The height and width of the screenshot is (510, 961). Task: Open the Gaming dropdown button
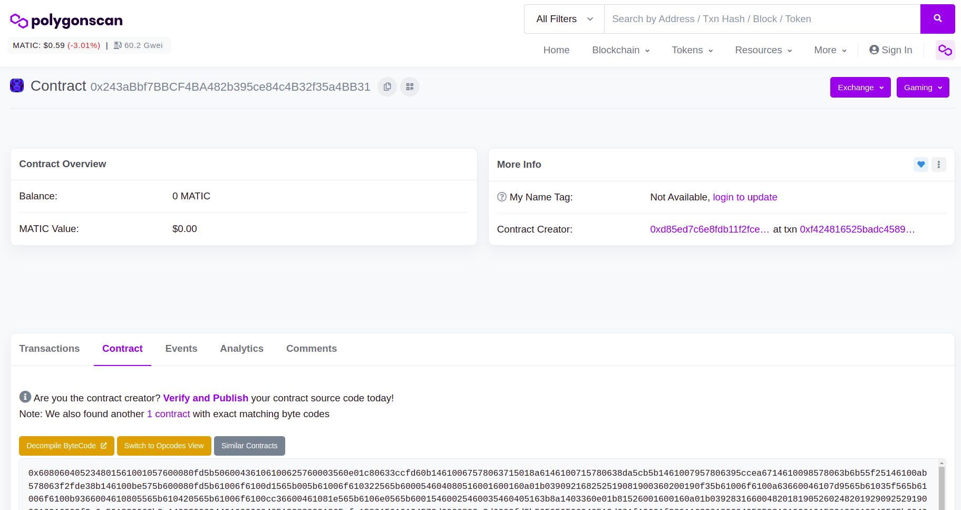click(923, 88)
